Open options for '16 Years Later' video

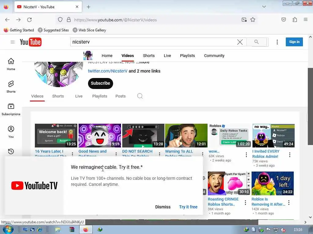click(x=72, y=154)
